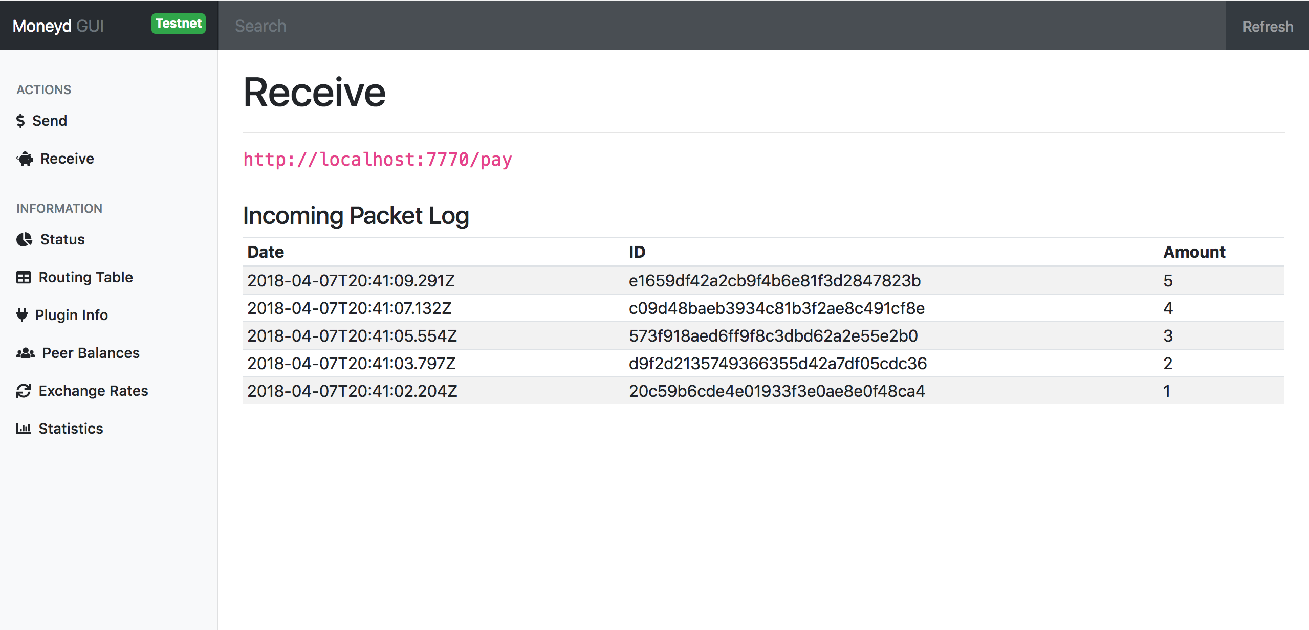Navigate to the Send page
This screenshot has width=1309, height=630.
click(x=49, y=121)
